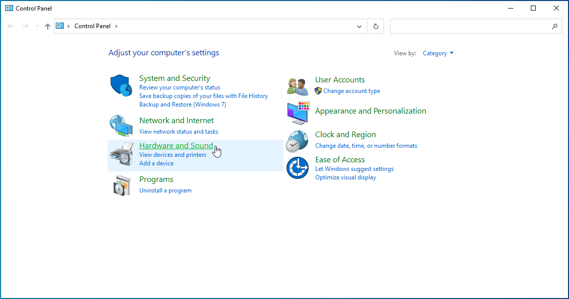Go forward using the Forward arrow
This screenshot has width=569, height=299.
(x=26, y=26)
